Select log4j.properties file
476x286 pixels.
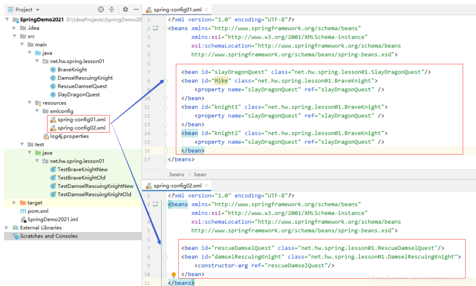tap(69, 136)
